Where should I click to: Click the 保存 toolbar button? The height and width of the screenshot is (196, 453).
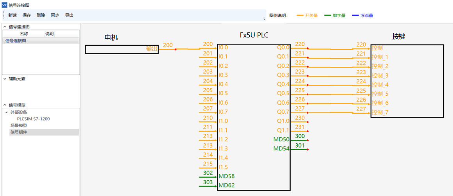coord(27,15)
